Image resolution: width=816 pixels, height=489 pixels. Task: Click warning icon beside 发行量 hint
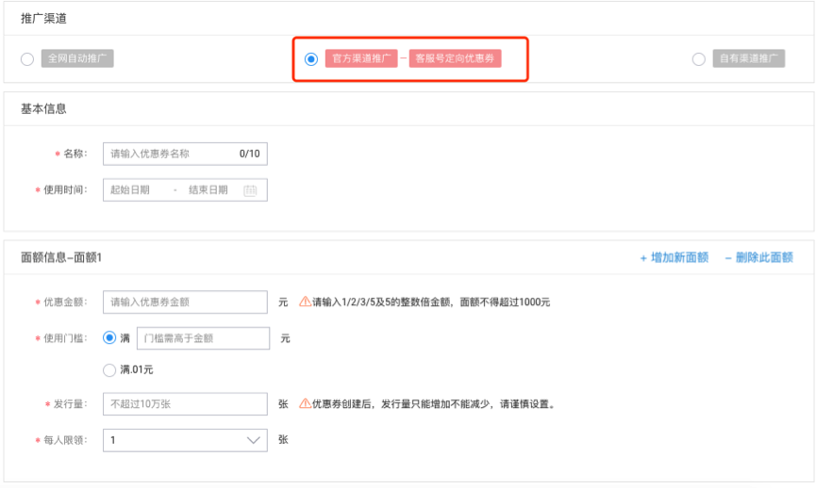[x=305, y=403]
